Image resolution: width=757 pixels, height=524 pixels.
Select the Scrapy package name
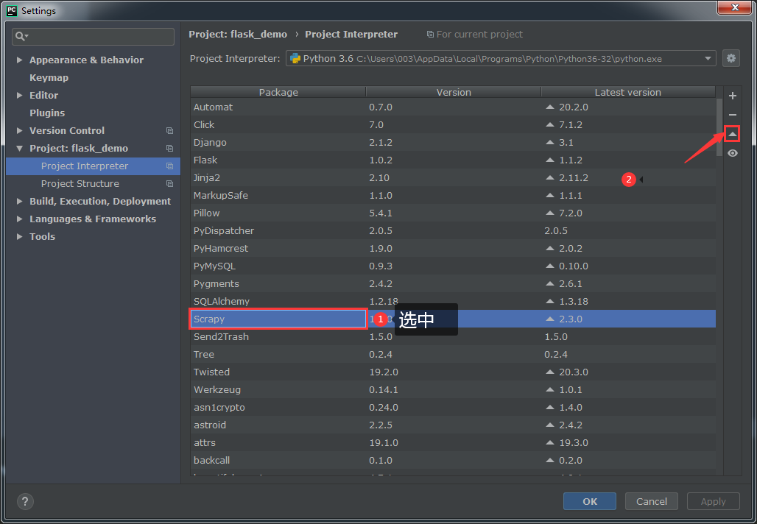209,319
